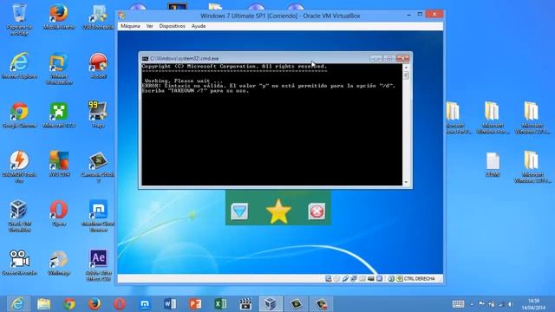
Task: Click the scroll down arrow in cmd window
Action: click(x=406, y=182)
